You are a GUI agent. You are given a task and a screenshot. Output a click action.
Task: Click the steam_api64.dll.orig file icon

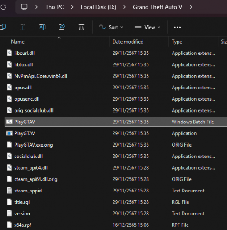pos(10,179)
